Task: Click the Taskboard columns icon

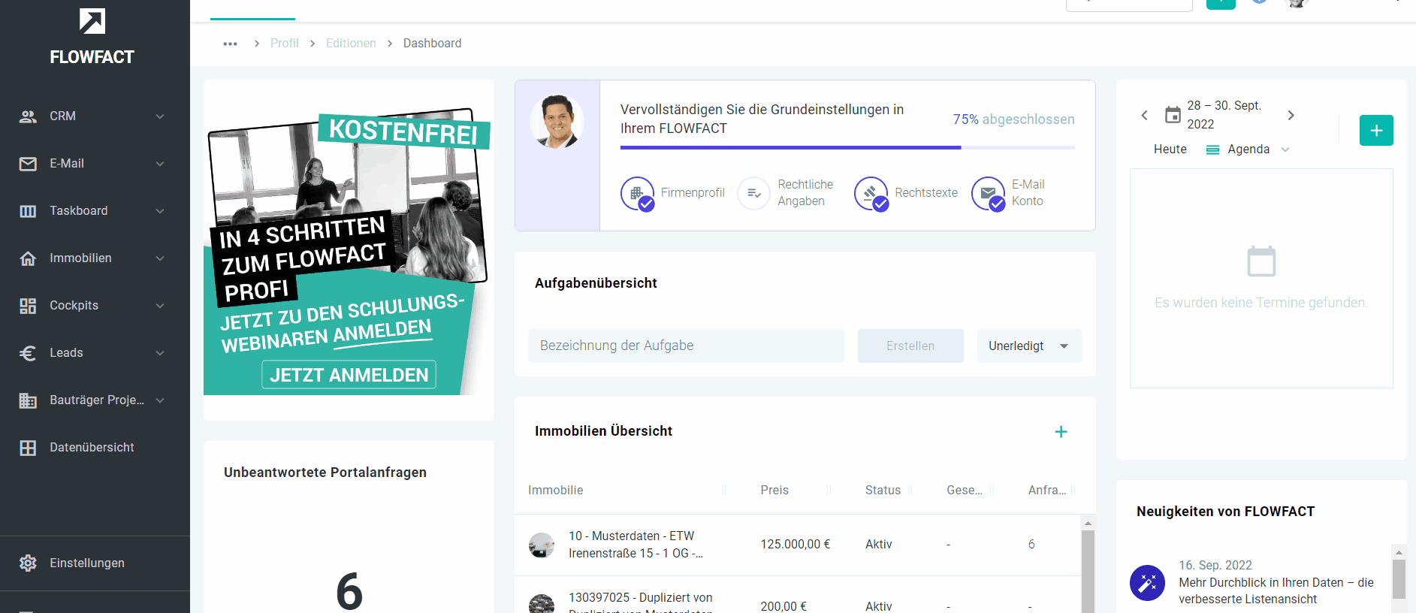Action: (x=28, y=211)
